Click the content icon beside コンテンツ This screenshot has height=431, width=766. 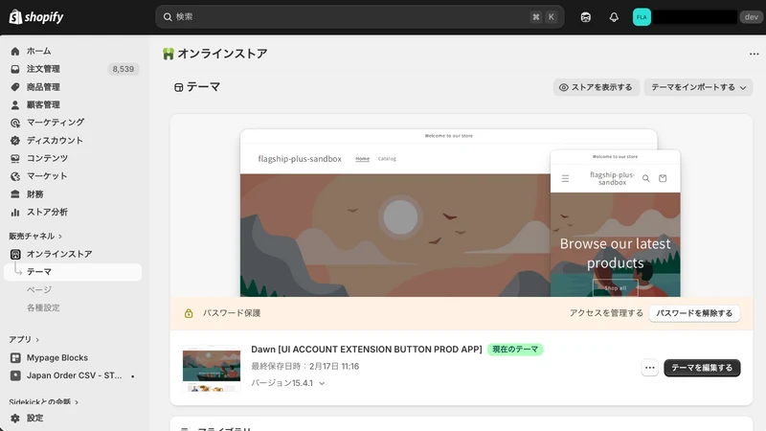tap(15, 158)
